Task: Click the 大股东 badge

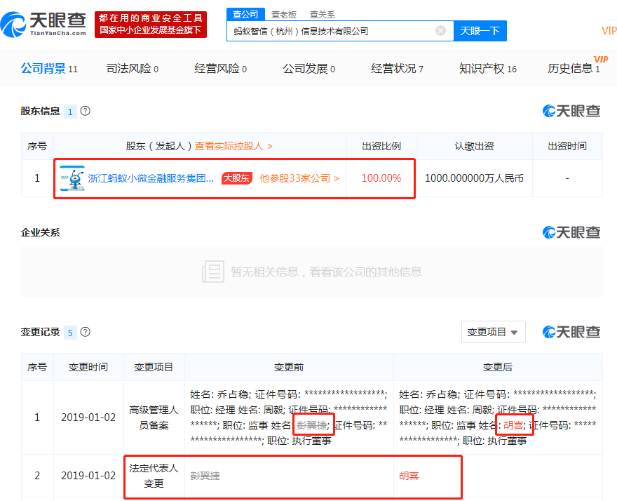Action: pos(236,178)
